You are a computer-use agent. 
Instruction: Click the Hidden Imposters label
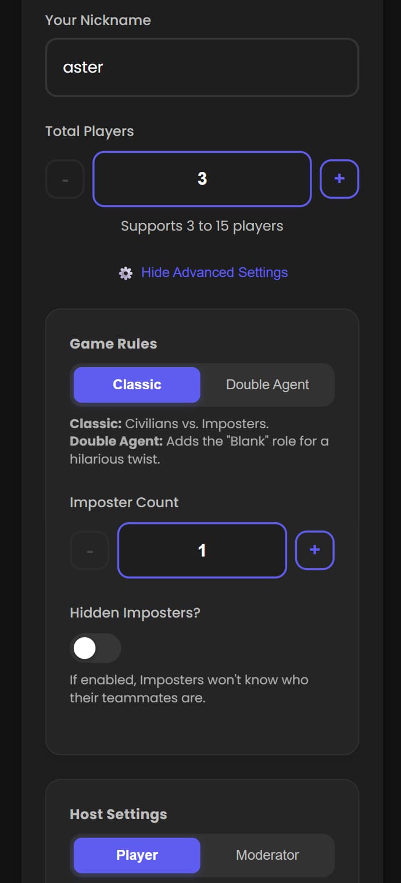pos(135,612)
